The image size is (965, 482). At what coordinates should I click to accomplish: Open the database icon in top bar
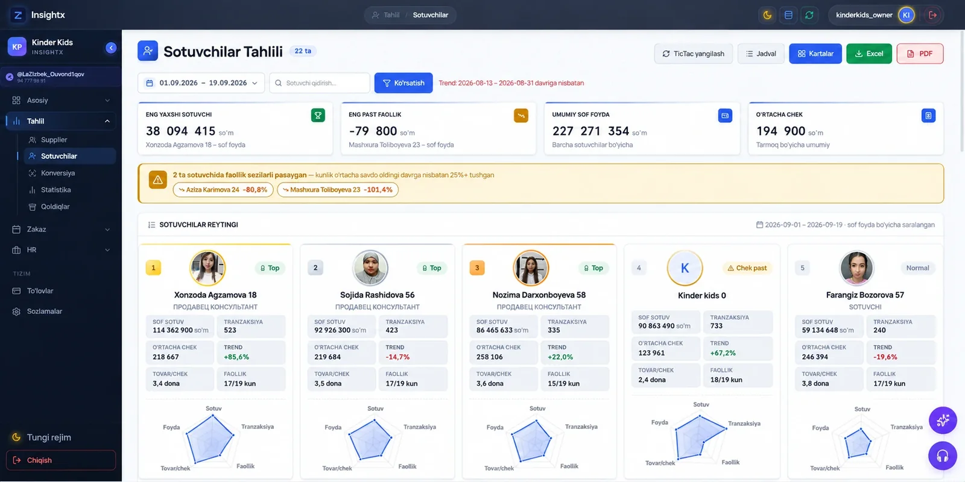788,15
